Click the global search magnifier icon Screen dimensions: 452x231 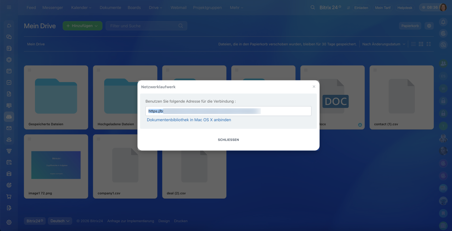[x=313, y=7]
